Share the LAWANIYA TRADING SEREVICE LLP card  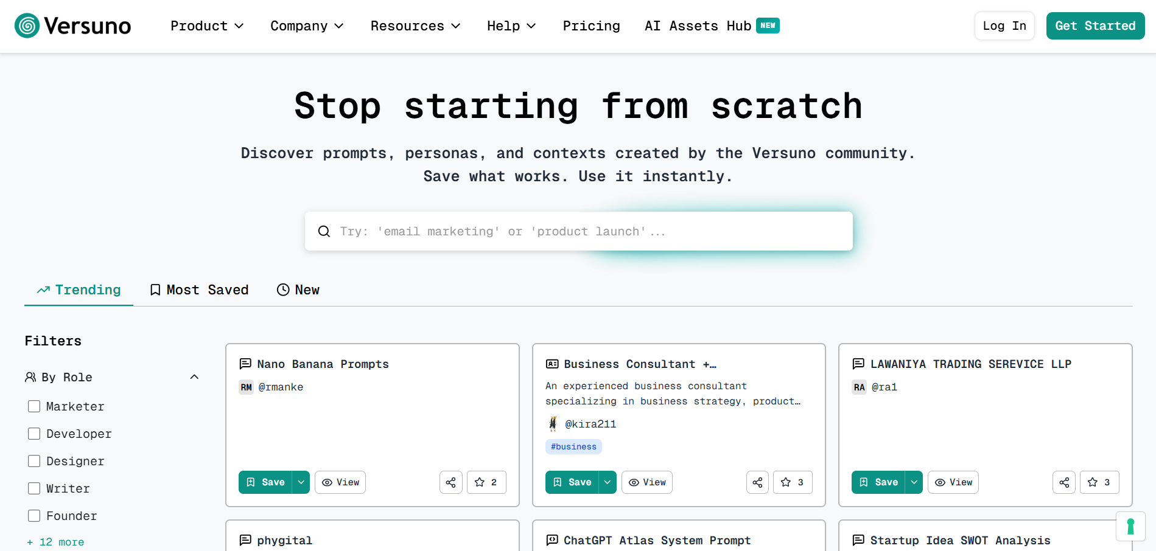[1064, 482]
